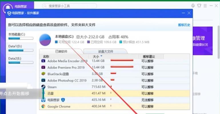Select 本地磁盘(C:) in disk list
This screenshot has width=220, height=114.
coord(17,34)
